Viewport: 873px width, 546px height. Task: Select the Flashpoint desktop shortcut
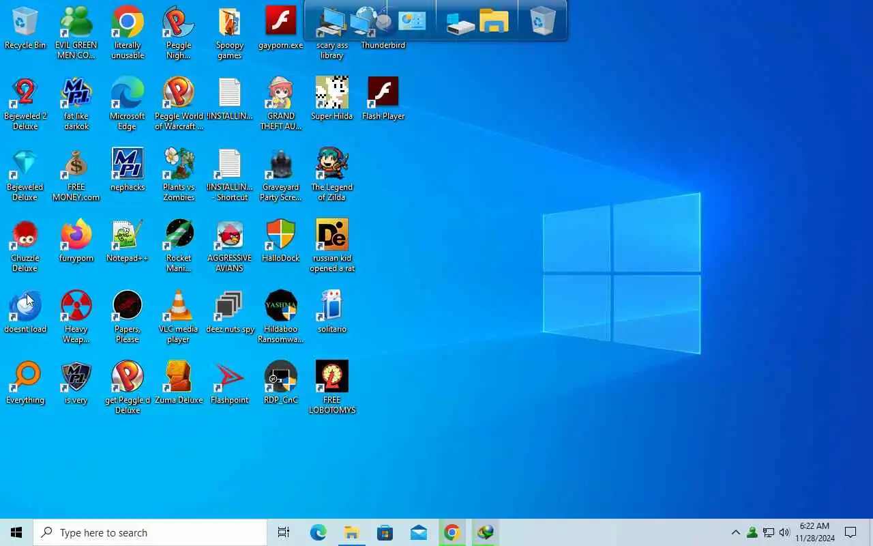[230, 383]
